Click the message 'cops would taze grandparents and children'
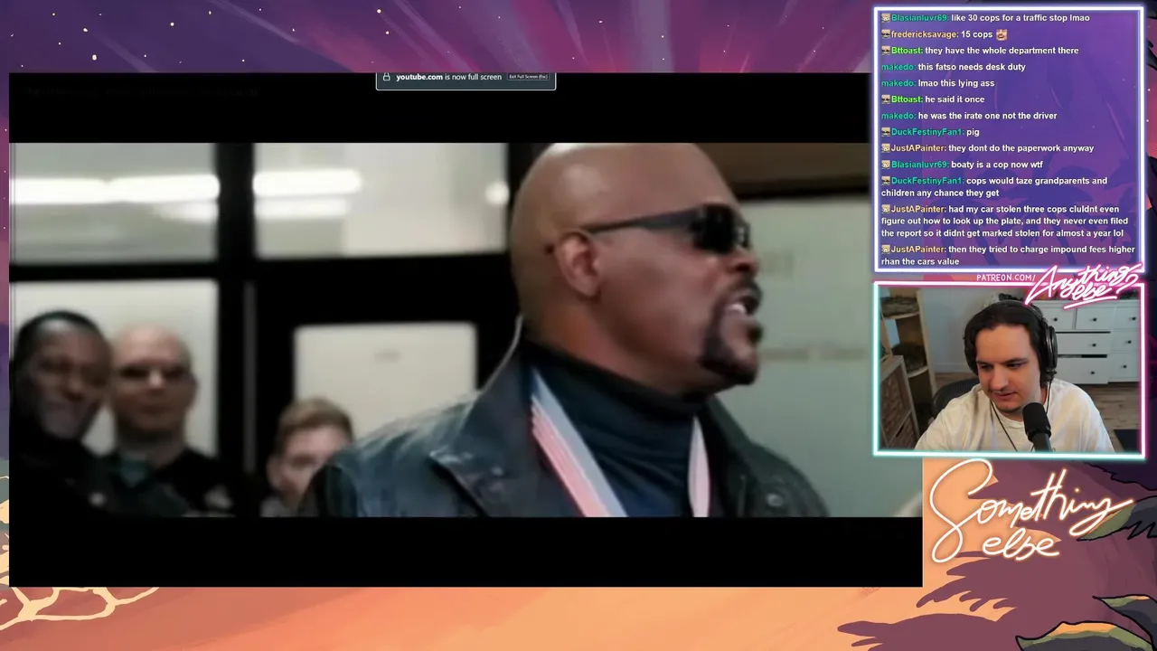 (x=994, y=187)
